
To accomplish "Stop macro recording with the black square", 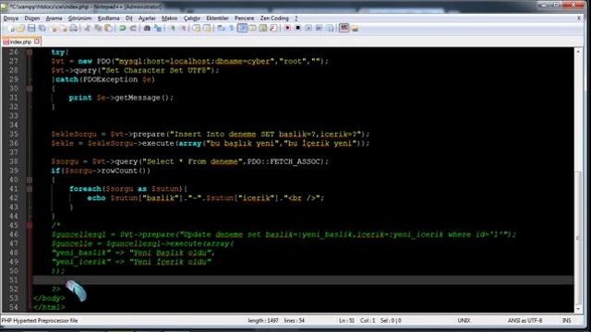I will point(297,29).
